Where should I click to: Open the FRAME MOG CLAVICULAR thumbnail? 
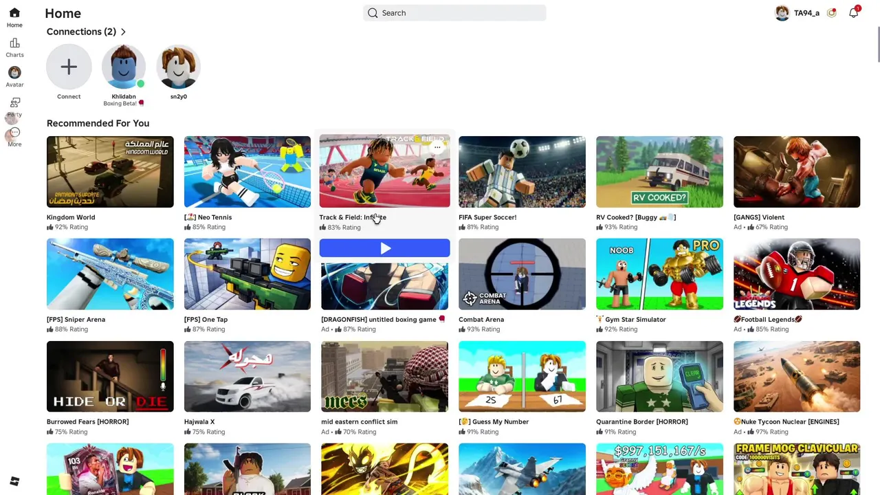pyautogui.click(x=797, y=469)
